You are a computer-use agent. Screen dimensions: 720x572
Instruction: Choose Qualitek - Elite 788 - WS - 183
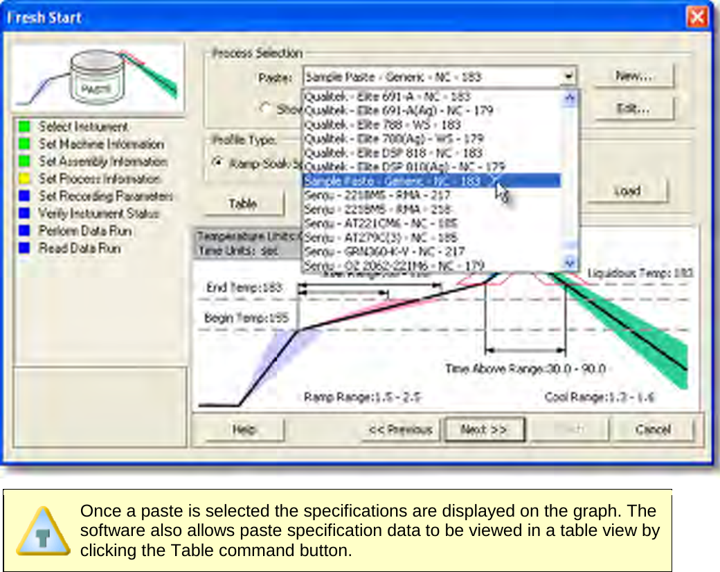point(431,125)
